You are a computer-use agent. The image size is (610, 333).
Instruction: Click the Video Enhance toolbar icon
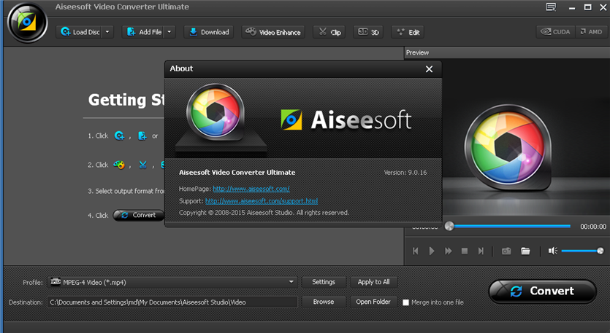(x=273, y=32)
